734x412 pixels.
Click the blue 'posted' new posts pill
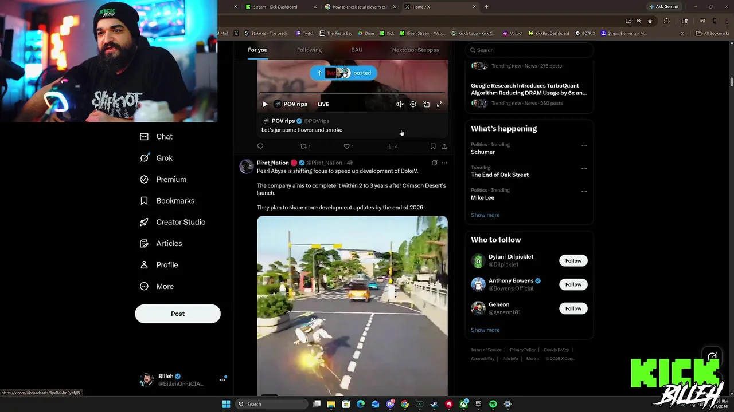(x=344, y=73)
